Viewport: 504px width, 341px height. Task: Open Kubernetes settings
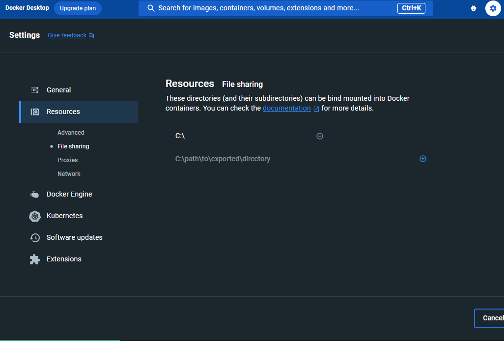pyautogui.click(x=79, y=216)
